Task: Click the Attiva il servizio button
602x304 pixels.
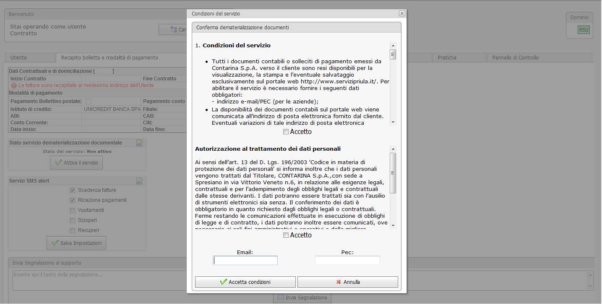Action: pyautogui.click(x=76, y=163)
